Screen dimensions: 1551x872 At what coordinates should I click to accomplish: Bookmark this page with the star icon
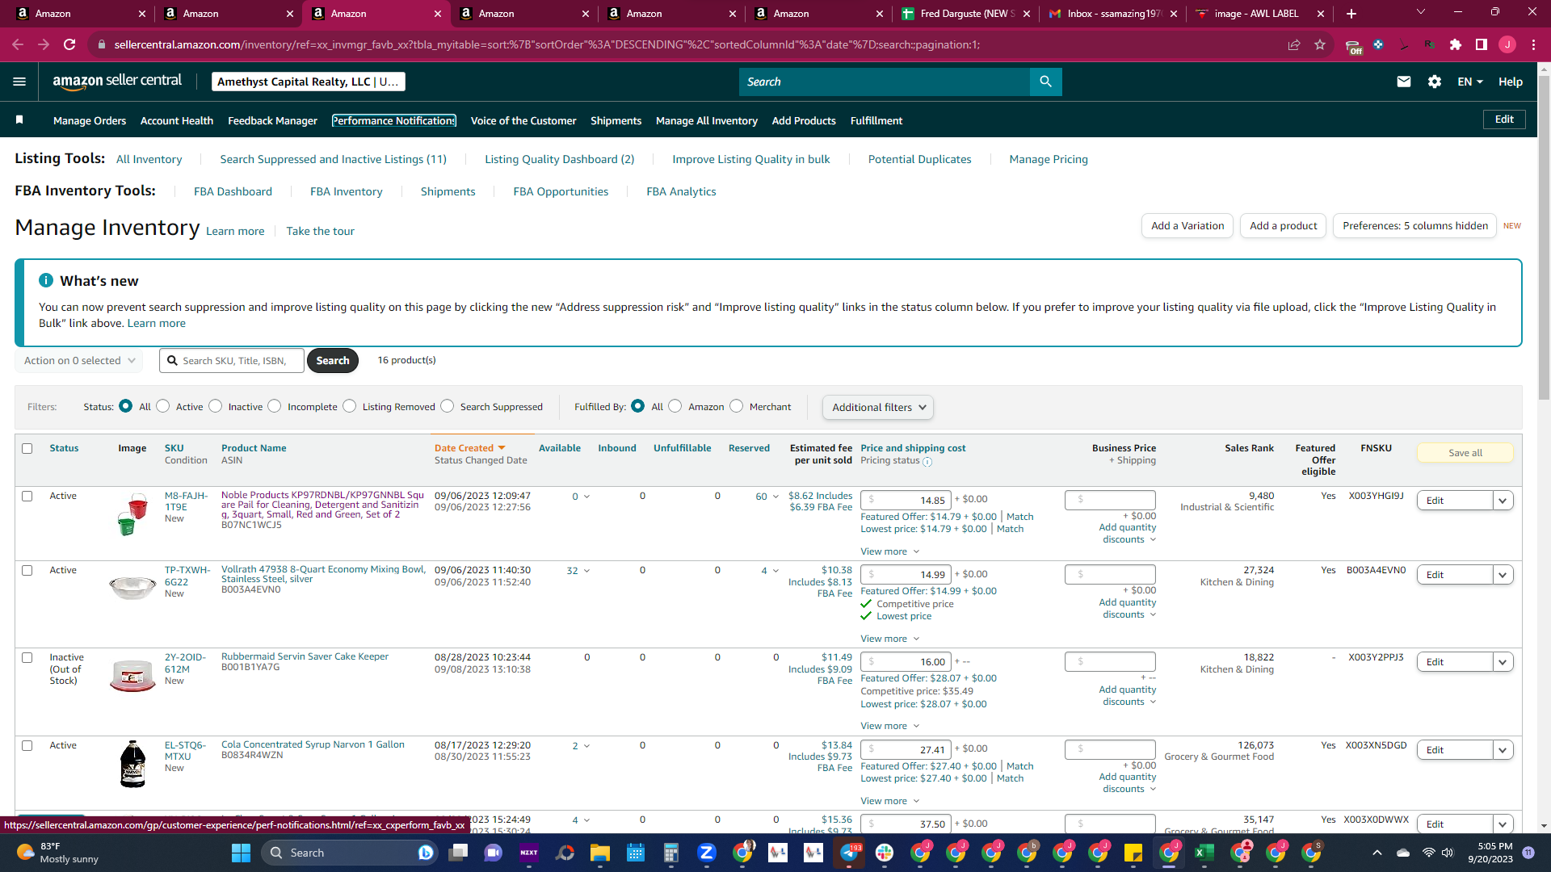coord(1320,44)
